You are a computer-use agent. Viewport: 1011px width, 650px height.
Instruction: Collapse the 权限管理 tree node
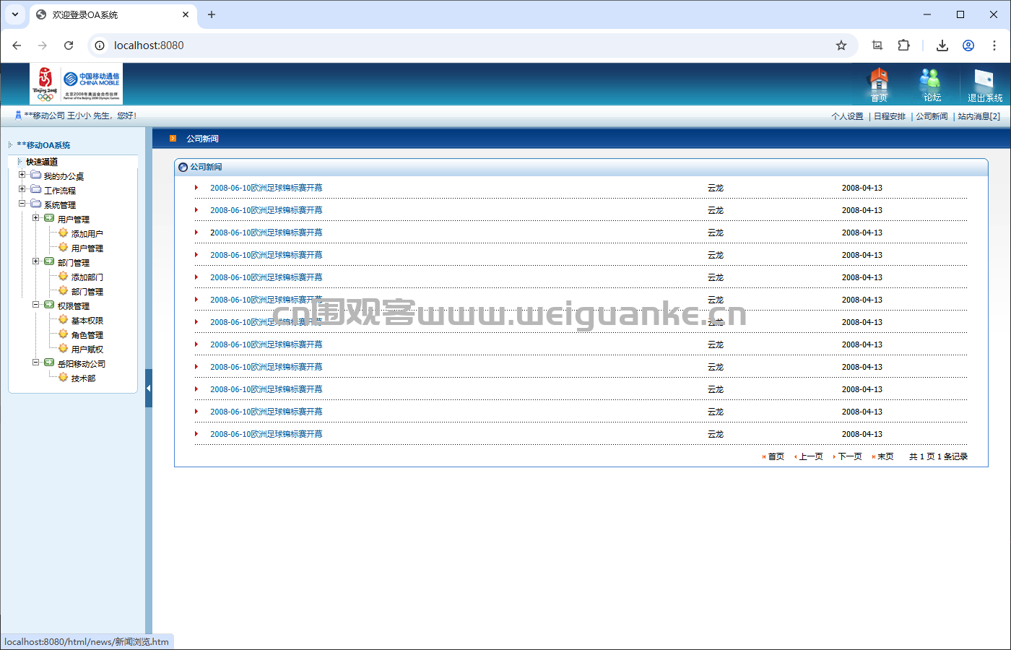(35, 305)
